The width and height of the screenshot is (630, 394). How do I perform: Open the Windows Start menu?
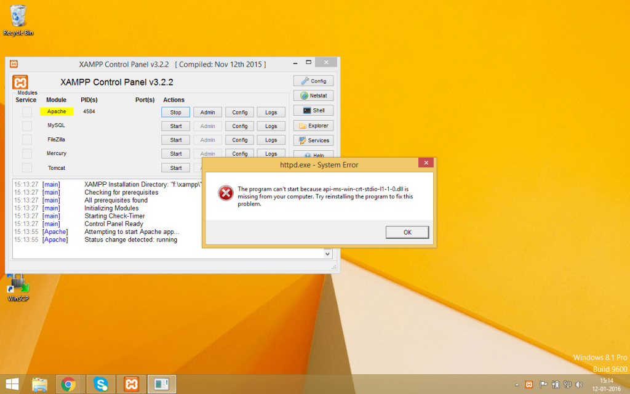pyautogui.click(x=11, y=384)
